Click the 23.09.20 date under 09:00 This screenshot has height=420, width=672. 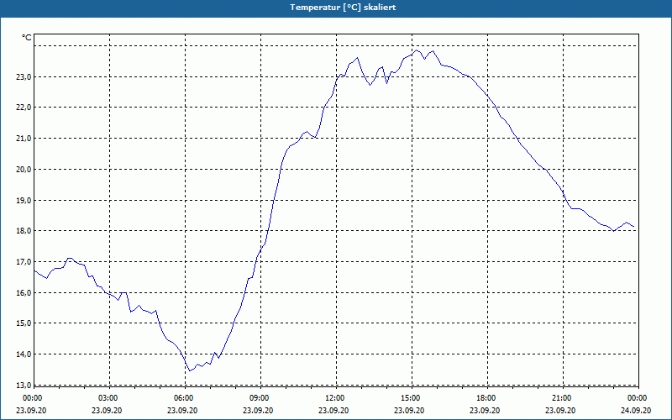[258, 410]
